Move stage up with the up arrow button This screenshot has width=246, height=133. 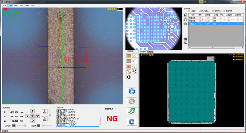[33, 111]
